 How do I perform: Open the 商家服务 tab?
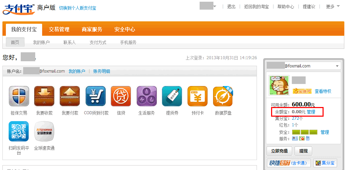pos(92,29)
